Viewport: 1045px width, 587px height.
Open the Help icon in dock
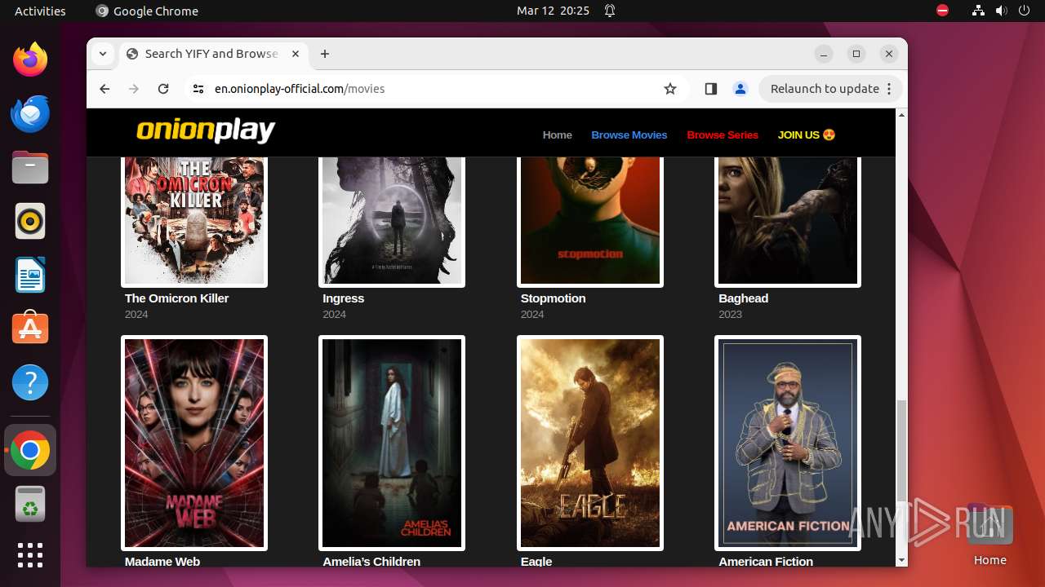point(30,382)
